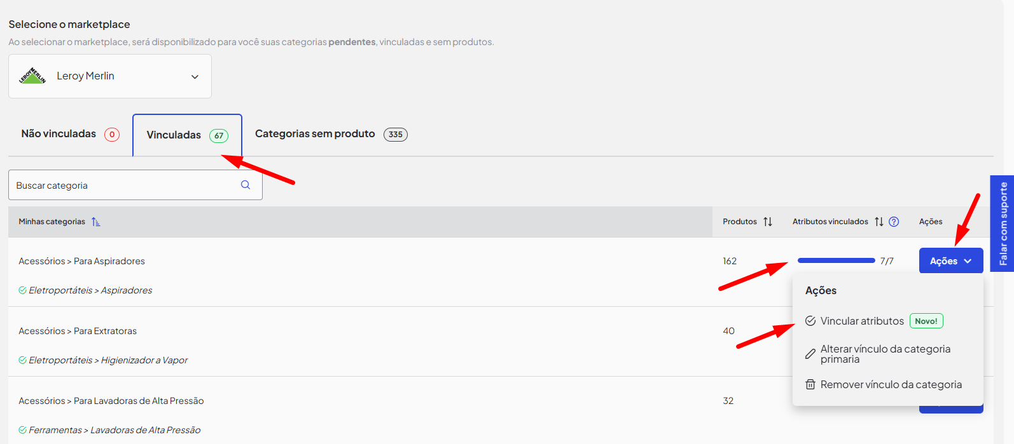Click the trash icon to remove link
The height and width of the screenshot is (444, 1014).
(810, 384)
